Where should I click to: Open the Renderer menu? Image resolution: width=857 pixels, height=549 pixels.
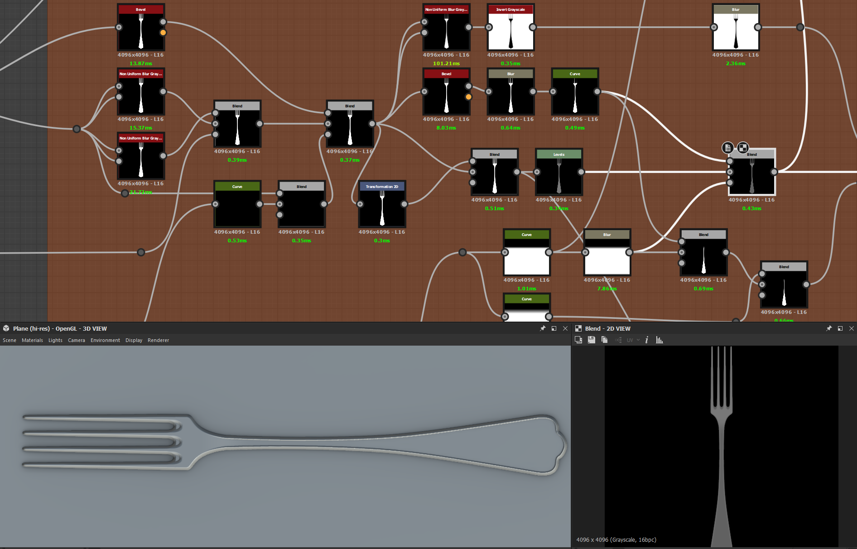158,340
